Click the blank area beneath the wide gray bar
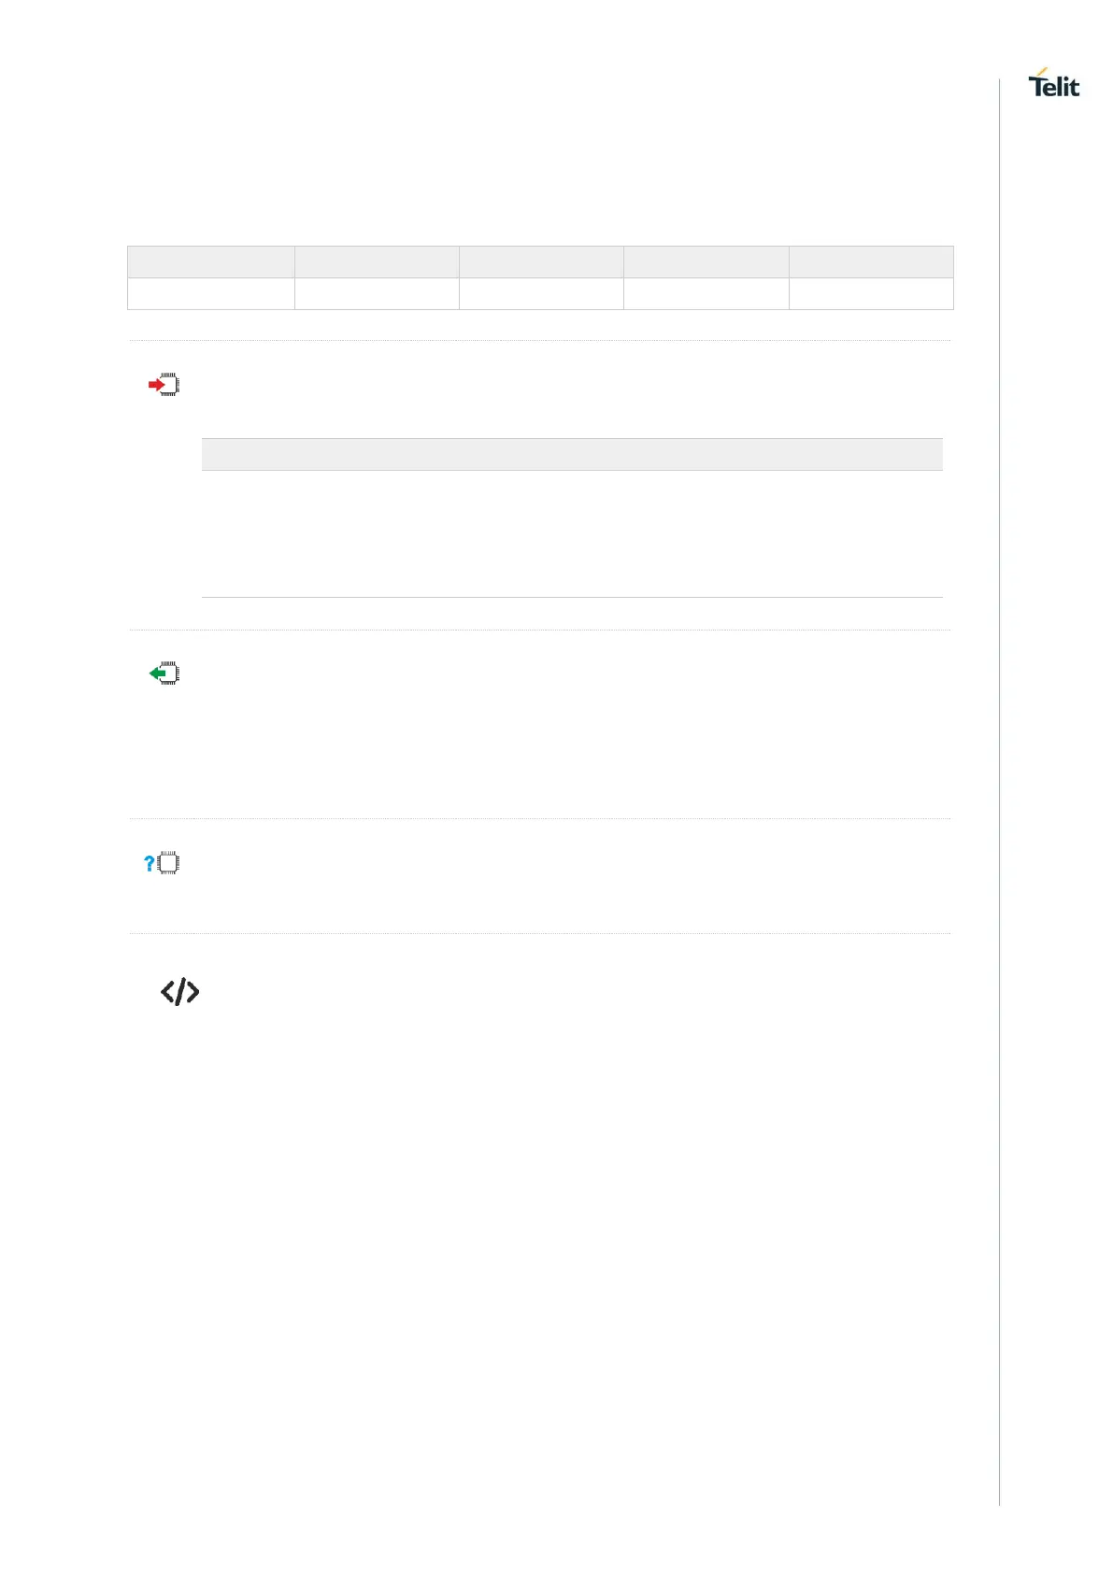 (x=572, y=533)
